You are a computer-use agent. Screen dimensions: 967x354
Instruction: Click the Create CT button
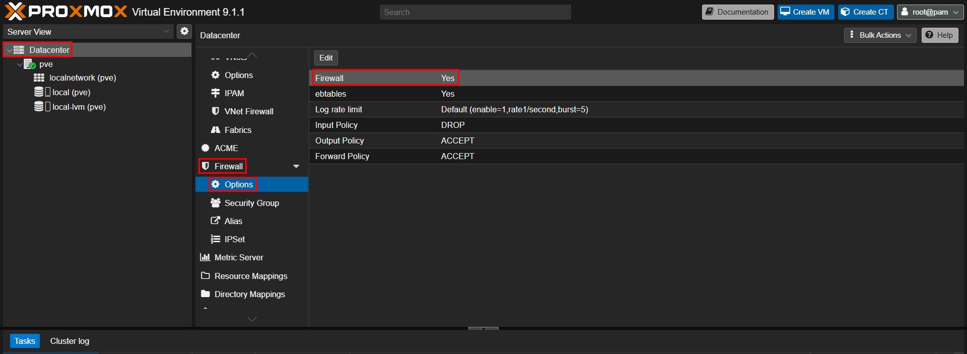click(866, 12)
